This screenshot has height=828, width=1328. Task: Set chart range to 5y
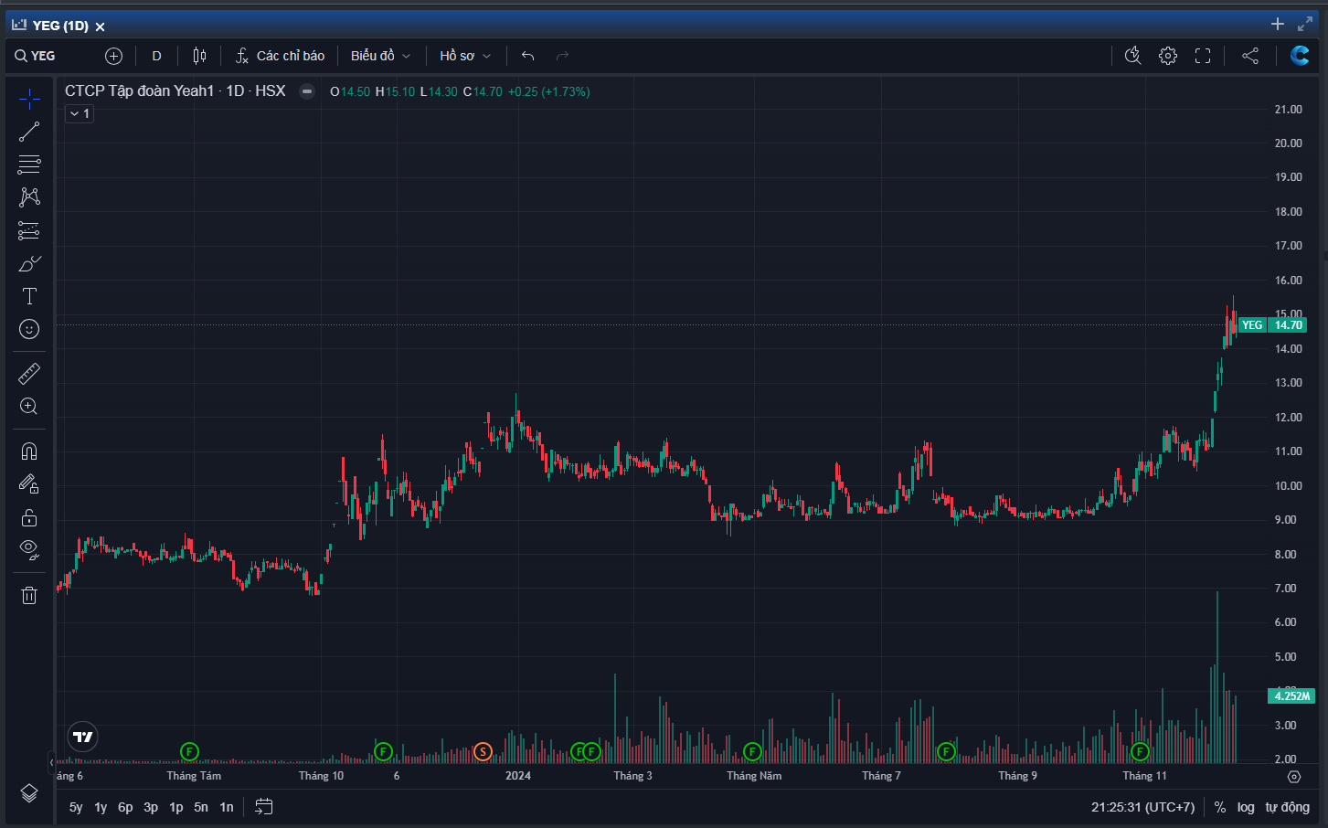[76, 807]
